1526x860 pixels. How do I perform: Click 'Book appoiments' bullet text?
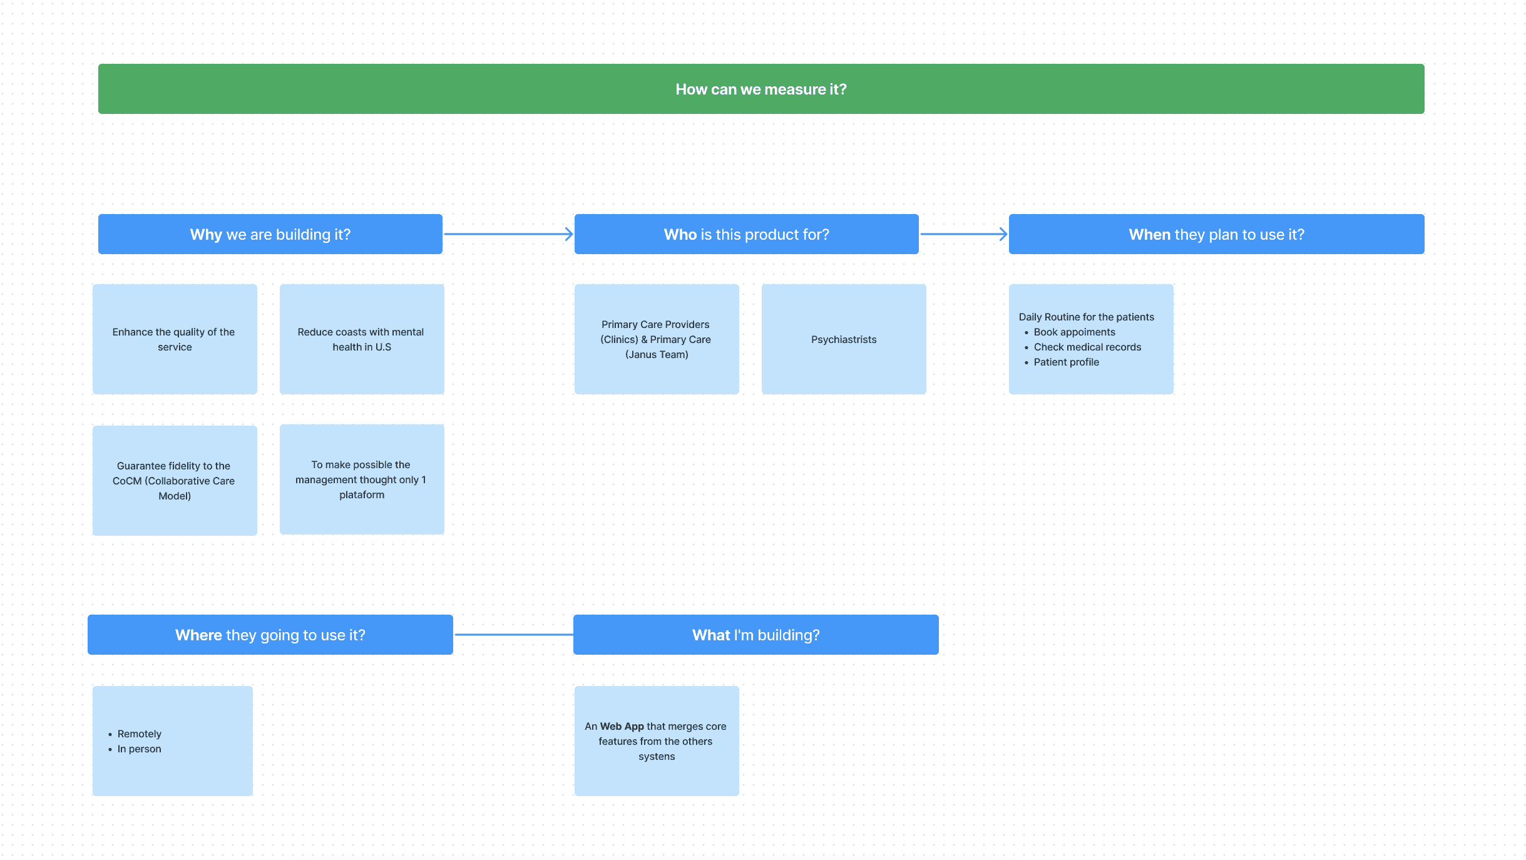click(x=1074, y=332)
